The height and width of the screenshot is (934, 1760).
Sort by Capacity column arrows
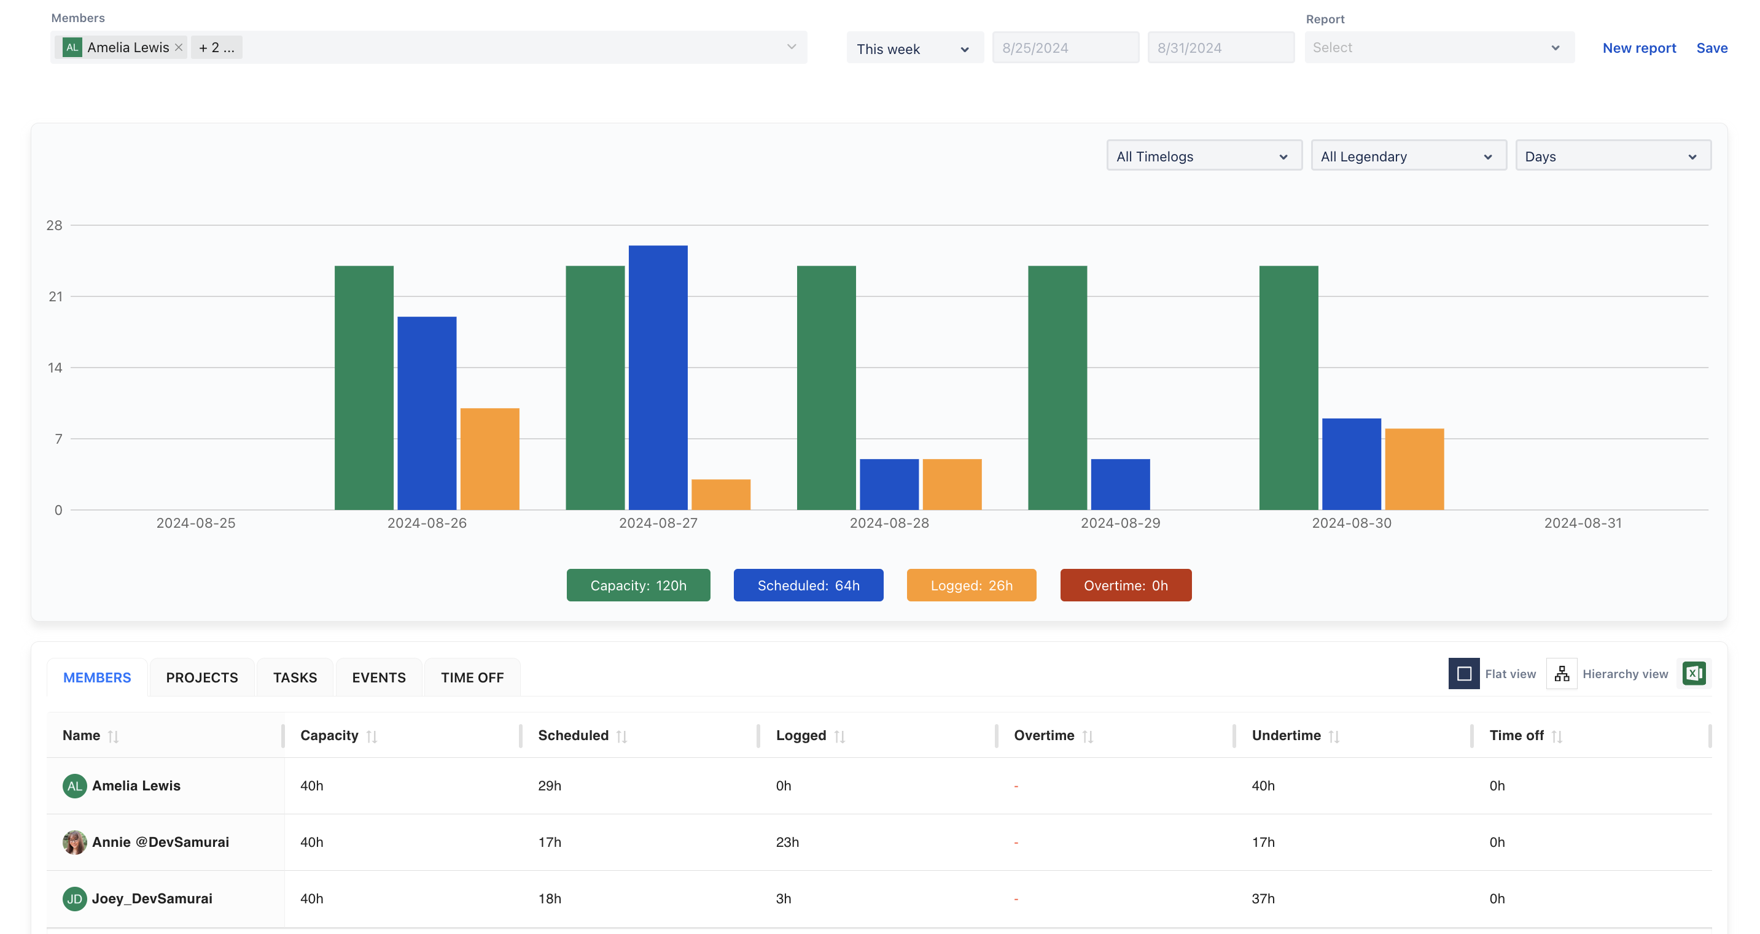pyautogui.click(x=372, y=736)
